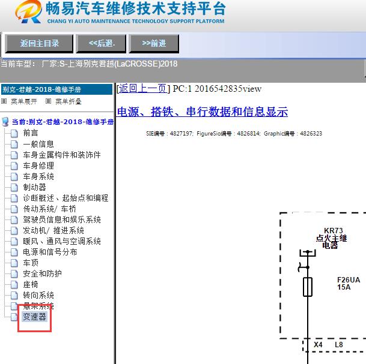Click the page icon beside 驾驶员信息和娱乐系统
This screenshot has width=366, height=364.
point(14,220)
